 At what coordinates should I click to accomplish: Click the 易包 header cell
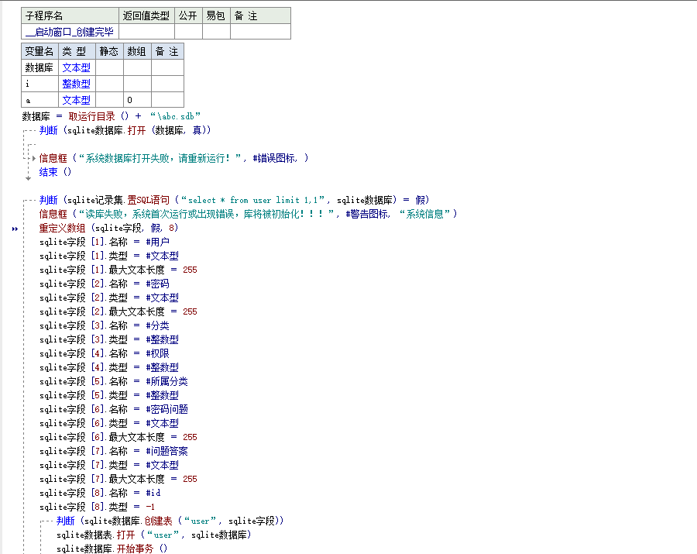tap(216, 15)
